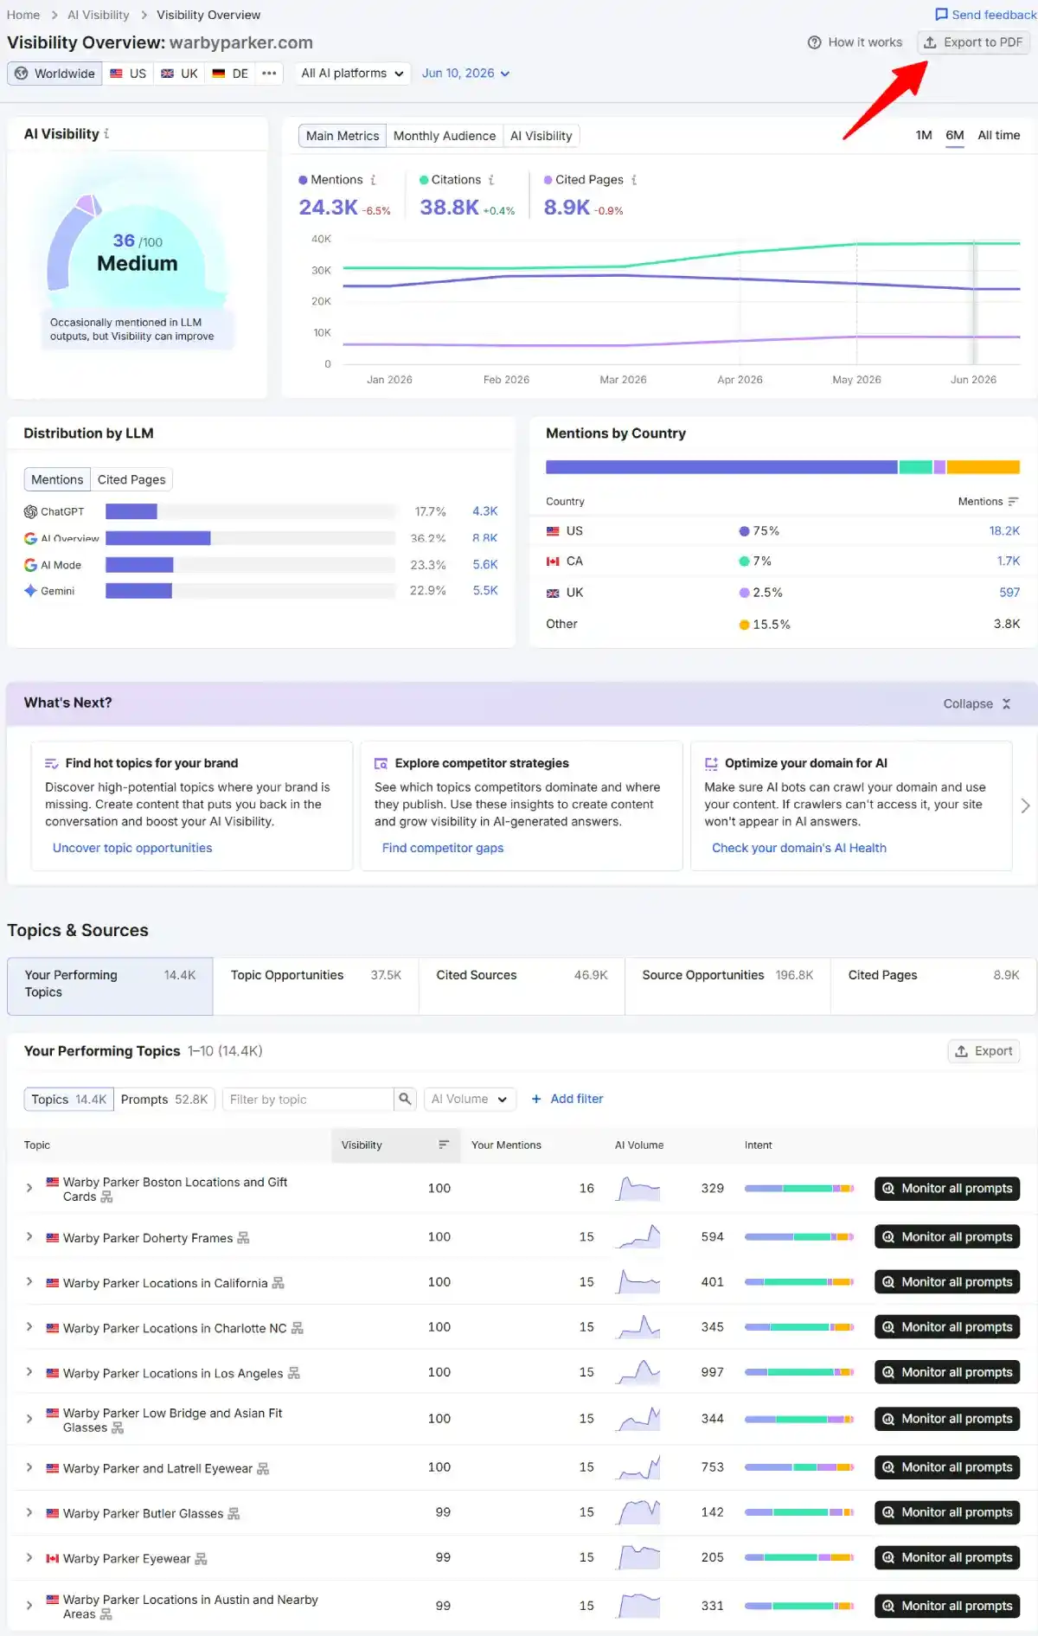The height and width of the screenshot is (1636, 1038).
Task: Click the orange Other segment in country bar
Action: tap(984, 467)
